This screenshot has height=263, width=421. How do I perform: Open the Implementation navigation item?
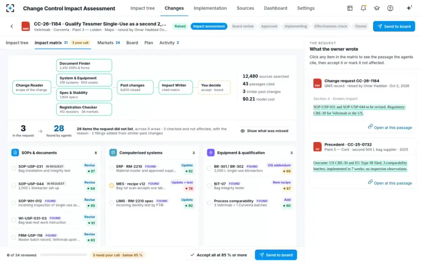point(210,8)
